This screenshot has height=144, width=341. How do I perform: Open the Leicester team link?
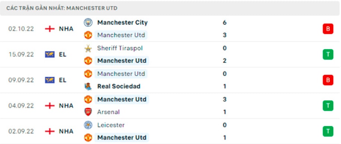point(111,125)
